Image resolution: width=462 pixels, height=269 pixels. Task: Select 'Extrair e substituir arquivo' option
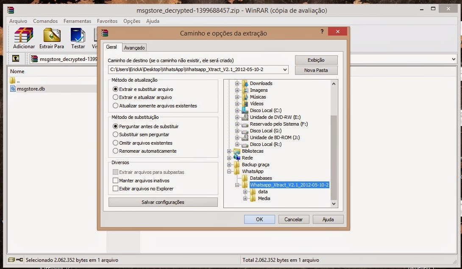[115, 89]
